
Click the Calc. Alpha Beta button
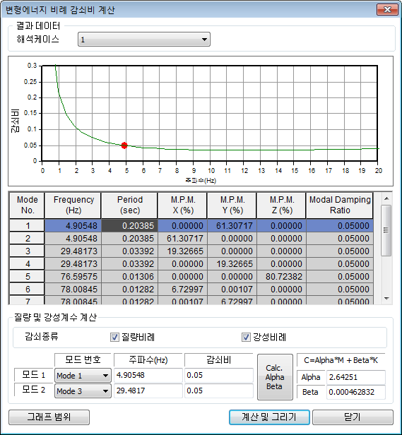tap(275, 377)
